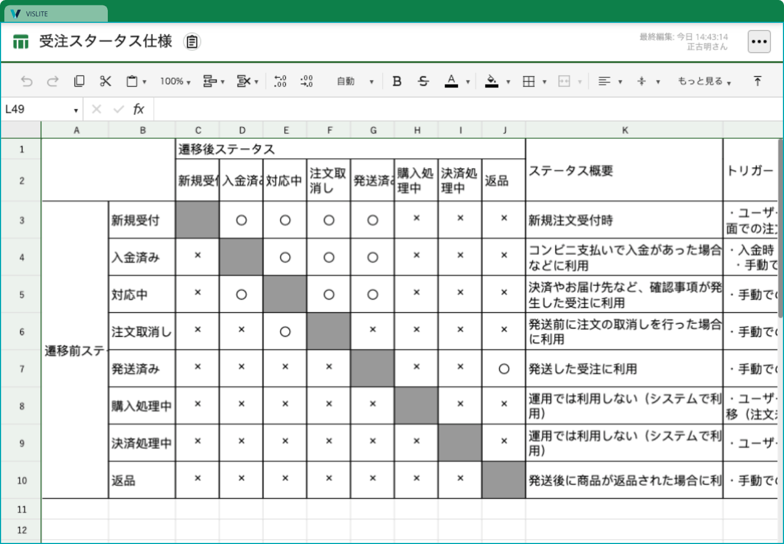Open the delete row/column dropdown arrow
The image size is (784, 544).
click(x=256, y=82)
